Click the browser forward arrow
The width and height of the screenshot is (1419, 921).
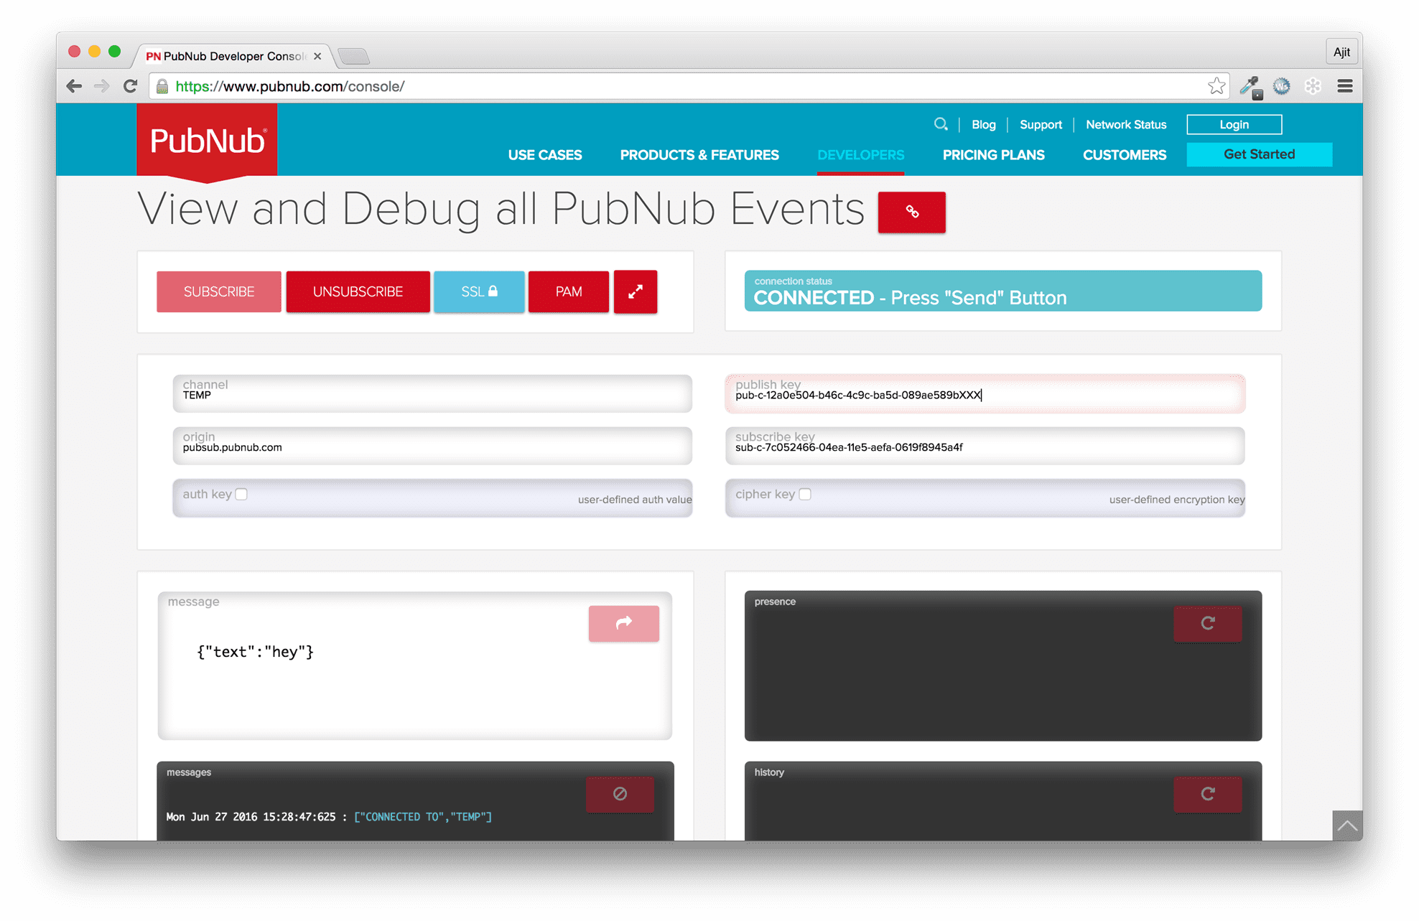102,86
